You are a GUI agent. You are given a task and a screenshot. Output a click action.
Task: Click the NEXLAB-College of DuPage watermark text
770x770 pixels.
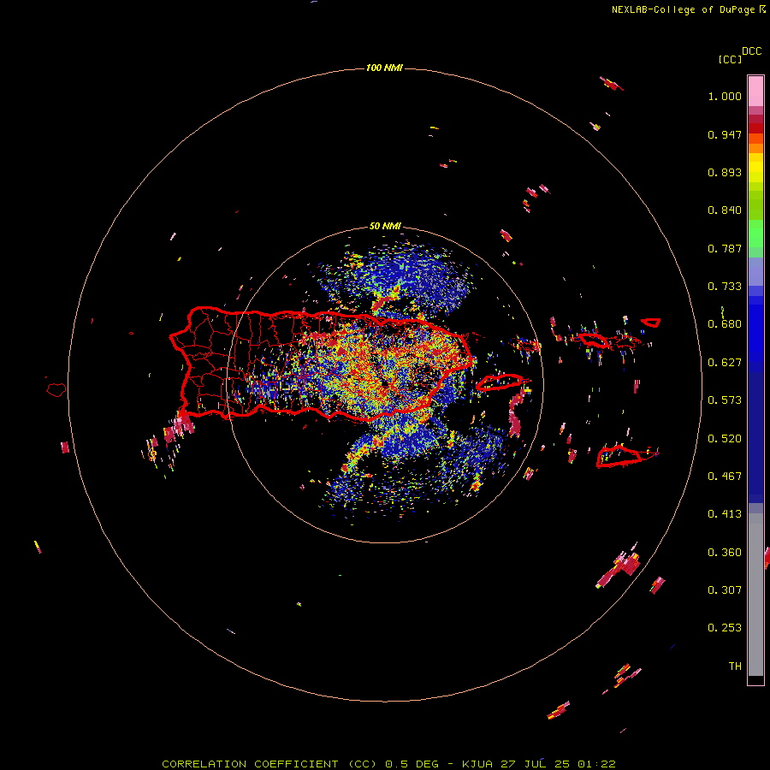click(x=683, y=9)
